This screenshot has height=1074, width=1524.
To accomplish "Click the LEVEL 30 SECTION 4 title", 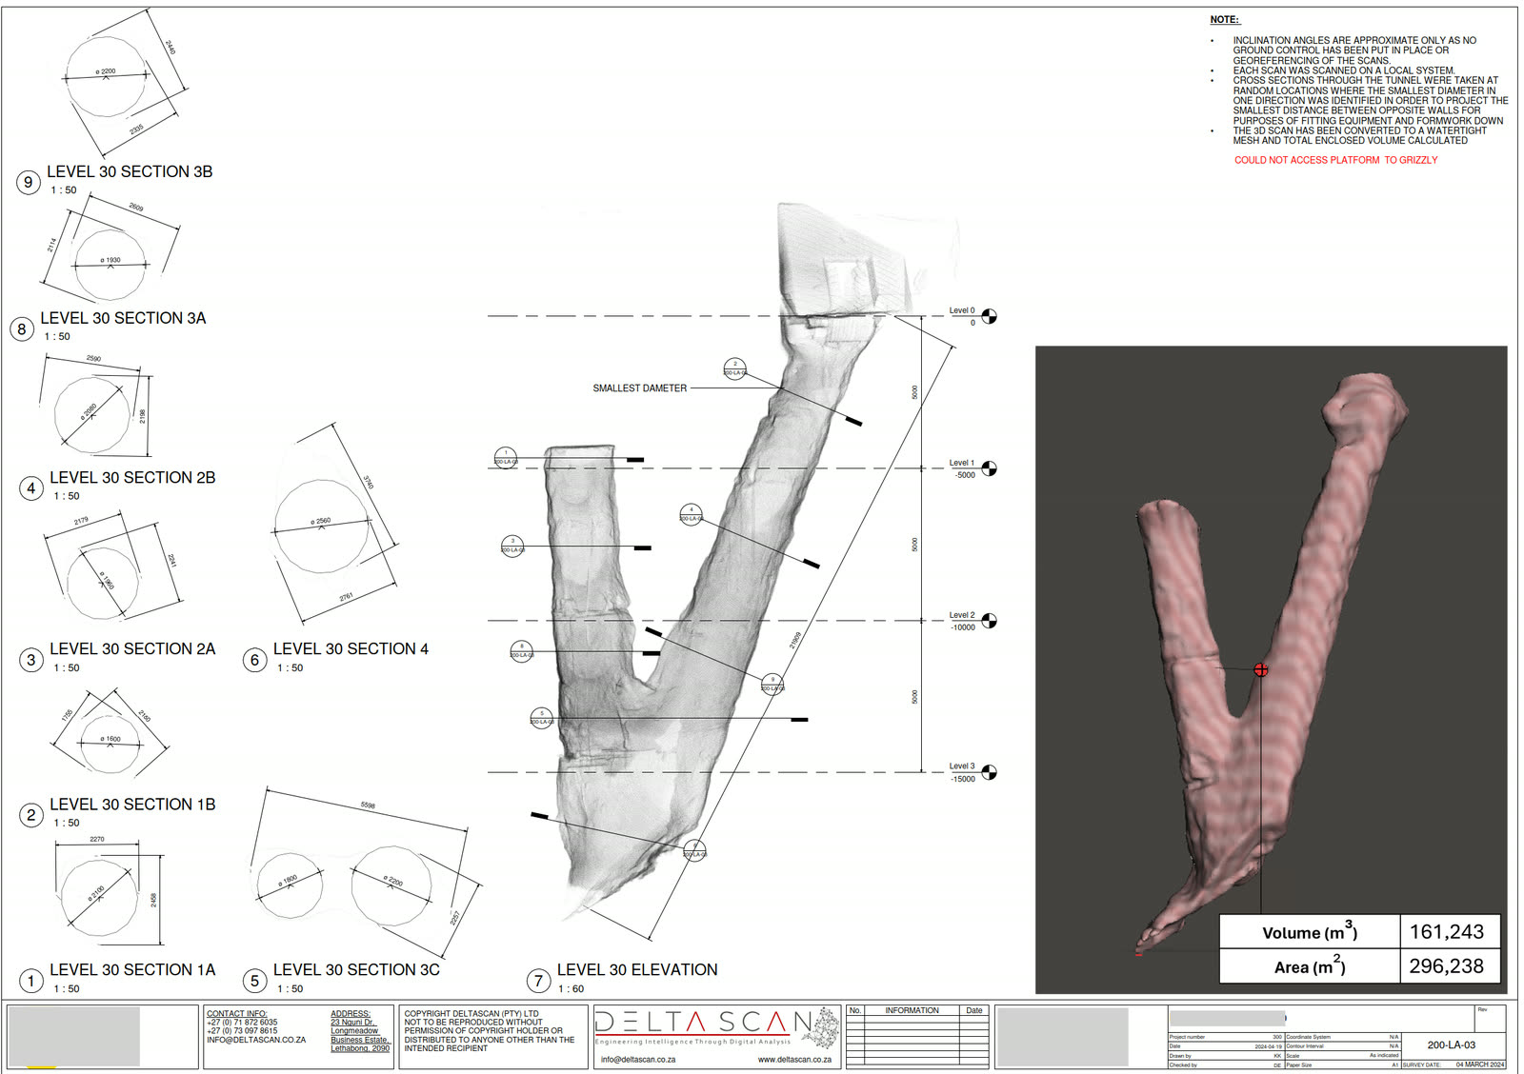I will pos(351,649).
